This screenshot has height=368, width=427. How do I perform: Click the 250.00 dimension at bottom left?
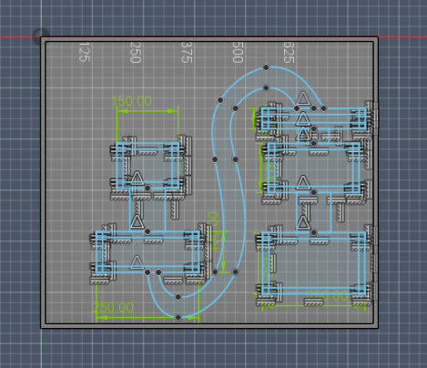tap(113, 308)
